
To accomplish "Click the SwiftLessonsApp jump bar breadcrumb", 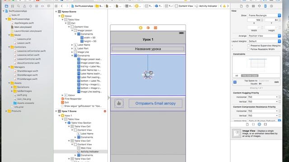I will [82, 6].
